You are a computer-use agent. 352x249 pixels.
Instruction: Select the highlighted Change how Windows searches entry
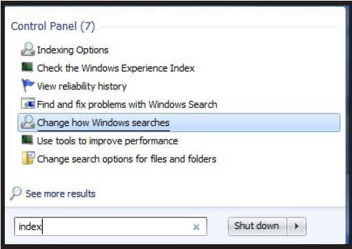pos(179,122)
